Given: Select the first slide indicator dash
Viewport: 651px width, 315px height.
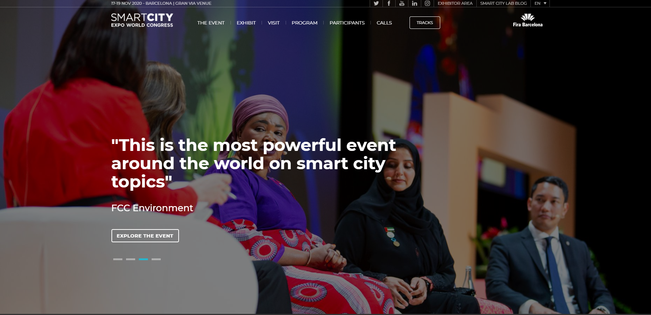Looking at the screenshot, I should click(x=118, y=259).
